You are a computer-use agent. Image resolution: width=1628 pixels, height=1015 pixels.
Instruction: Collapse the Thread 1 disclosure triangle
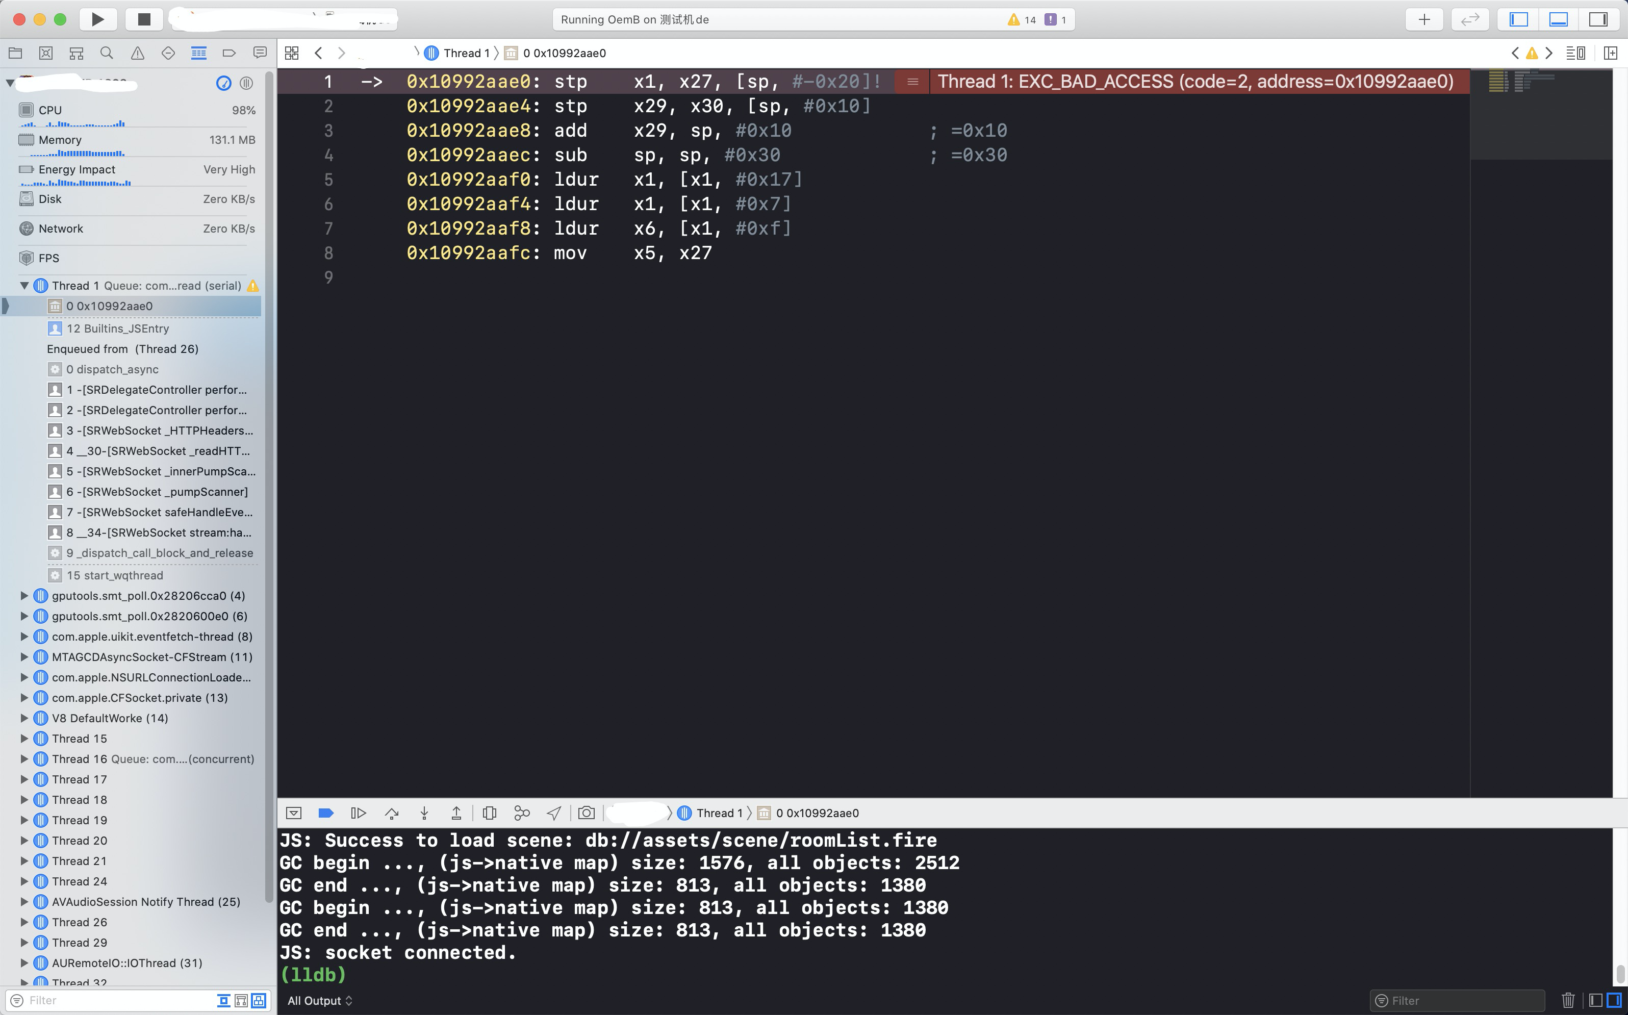pyautogui.click(x=24, y=285)
